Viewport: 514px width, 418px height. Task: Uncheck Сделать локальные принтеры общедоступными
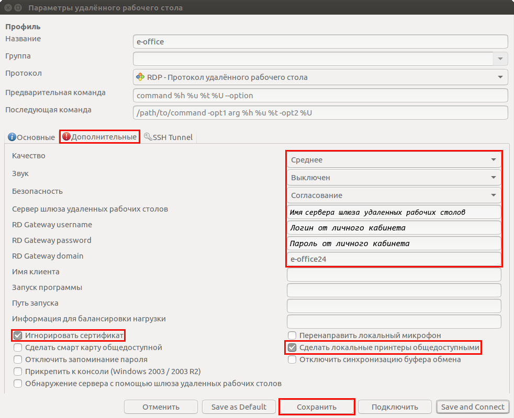pyautogui.click(x=292, y=347)
